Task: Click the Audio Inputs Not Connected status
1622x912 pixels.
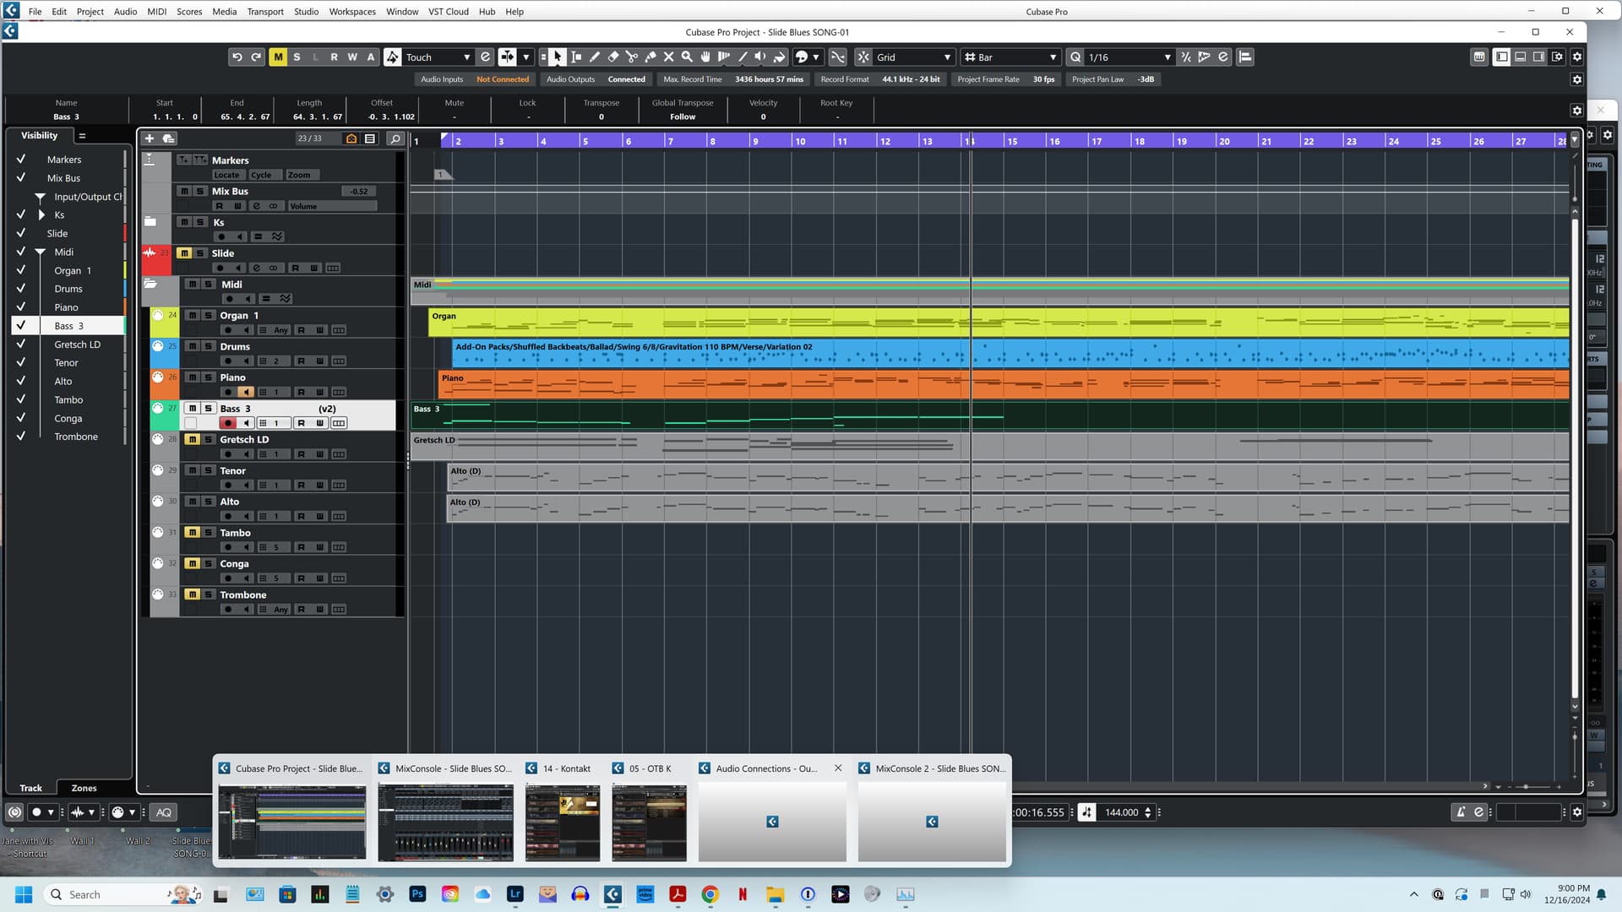Action: pyautogui.click(x=503, y=79)
